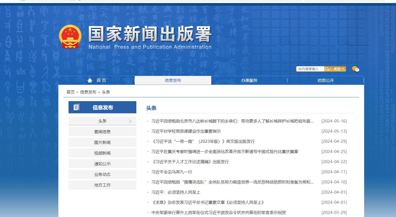
Task: Open 《习近平关于人才工作论述摘编》出版发行 article
Action: click(190, 162)
